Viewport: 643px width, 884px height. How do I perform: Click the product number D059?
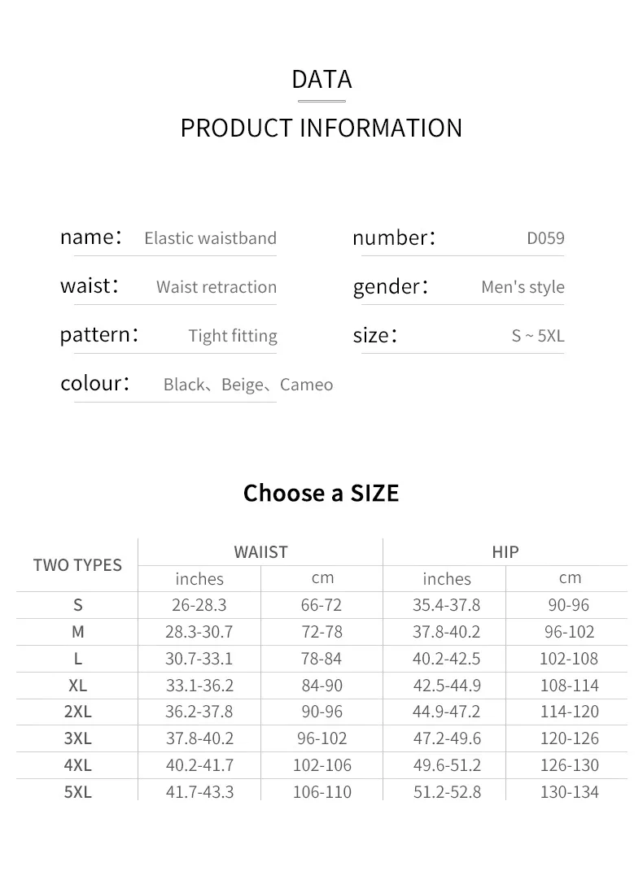(545, 238)
